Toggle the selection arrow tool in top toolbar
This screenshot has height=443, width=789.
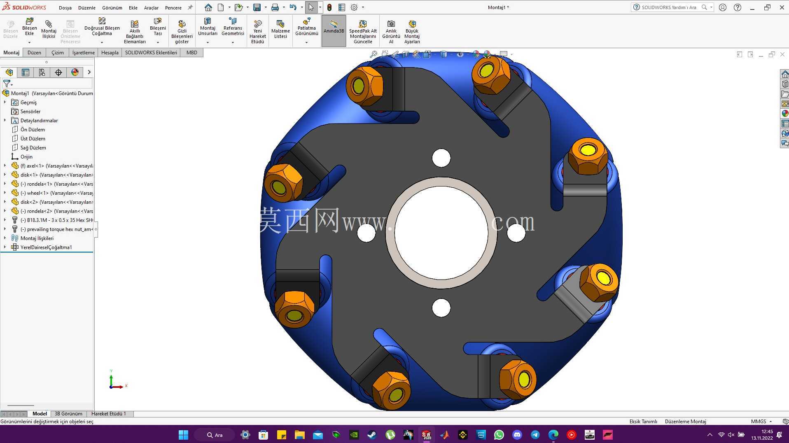[x=311, y=7]
